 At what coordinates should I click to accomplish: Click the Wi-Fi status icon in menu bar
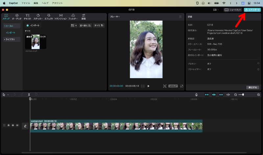(x=224, y=3)
